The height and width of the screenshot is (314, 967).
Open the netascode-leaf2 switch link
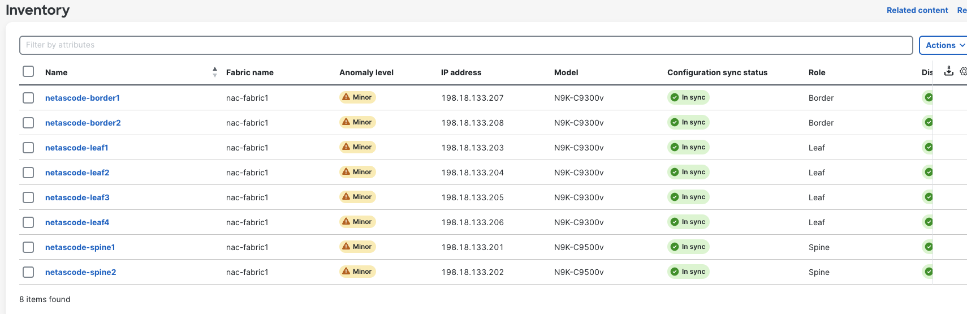(x=77, y=173)
